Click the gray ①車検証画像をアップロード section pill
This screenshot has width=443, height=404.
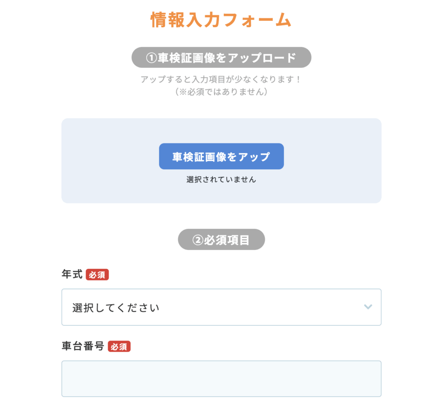[221, 58]
